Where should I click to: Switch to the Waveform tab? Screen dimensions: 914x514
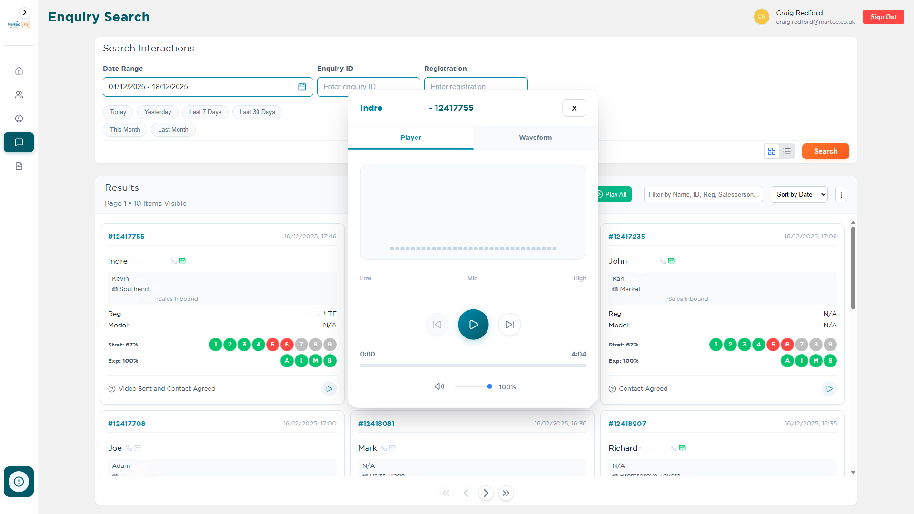[x=535, y=138]
